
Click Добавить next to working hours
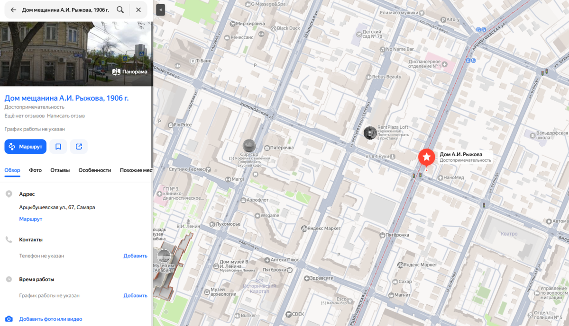coord(136,296)
